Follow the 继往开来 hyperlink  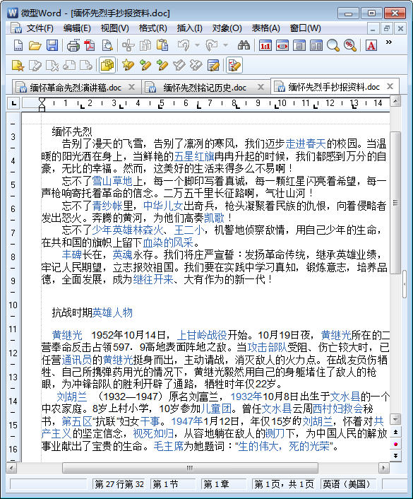[x=153, y=279]
